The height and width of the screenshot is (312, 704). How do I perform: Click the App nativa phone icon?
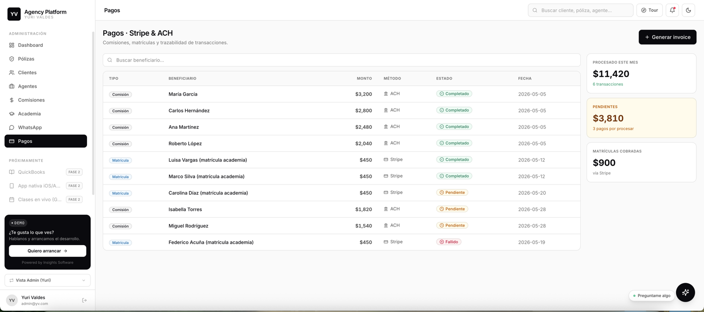(12, 186)
